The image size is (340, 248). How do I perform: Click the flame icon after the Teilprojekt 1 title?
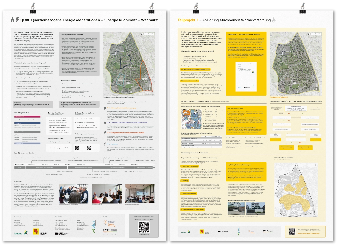(274, 20)
